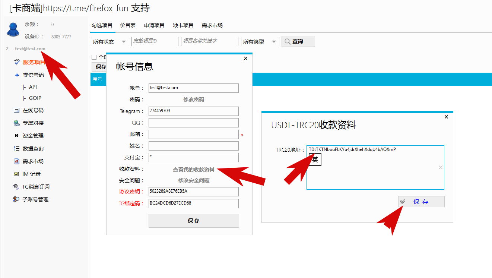
Task: Click the QQ input field
Action: (x=194, y=123)
